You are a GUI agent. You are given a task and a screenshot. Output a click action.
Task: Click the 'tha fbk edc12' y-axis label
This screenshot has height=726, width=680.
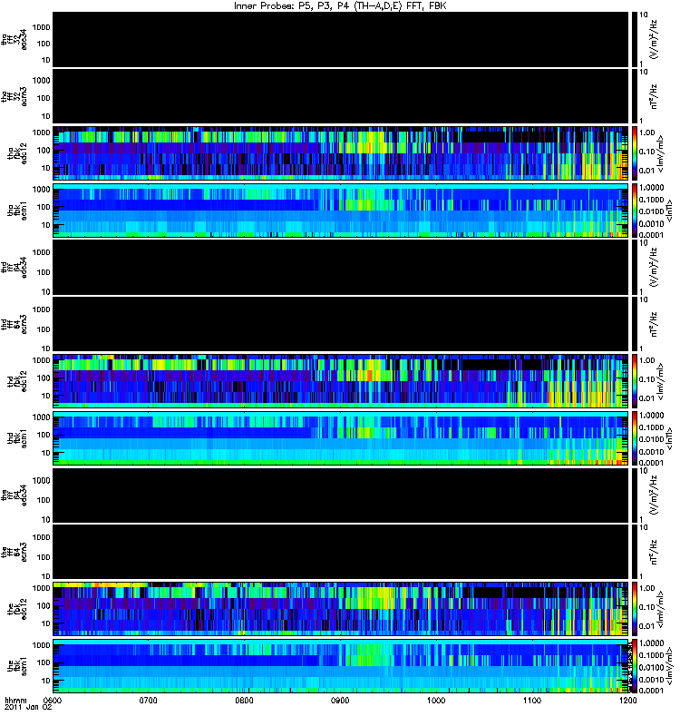pyautogui.click(x=17, y=153)
